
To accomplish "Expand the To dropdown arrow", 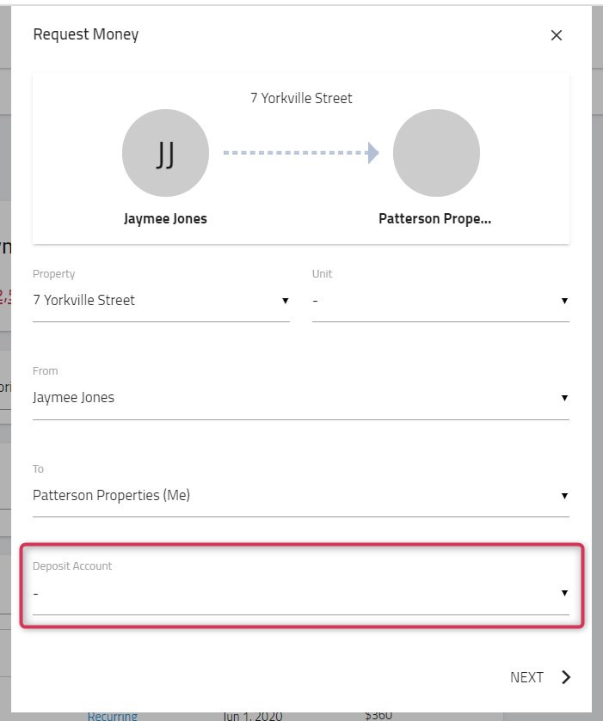I will pos(564,496).
